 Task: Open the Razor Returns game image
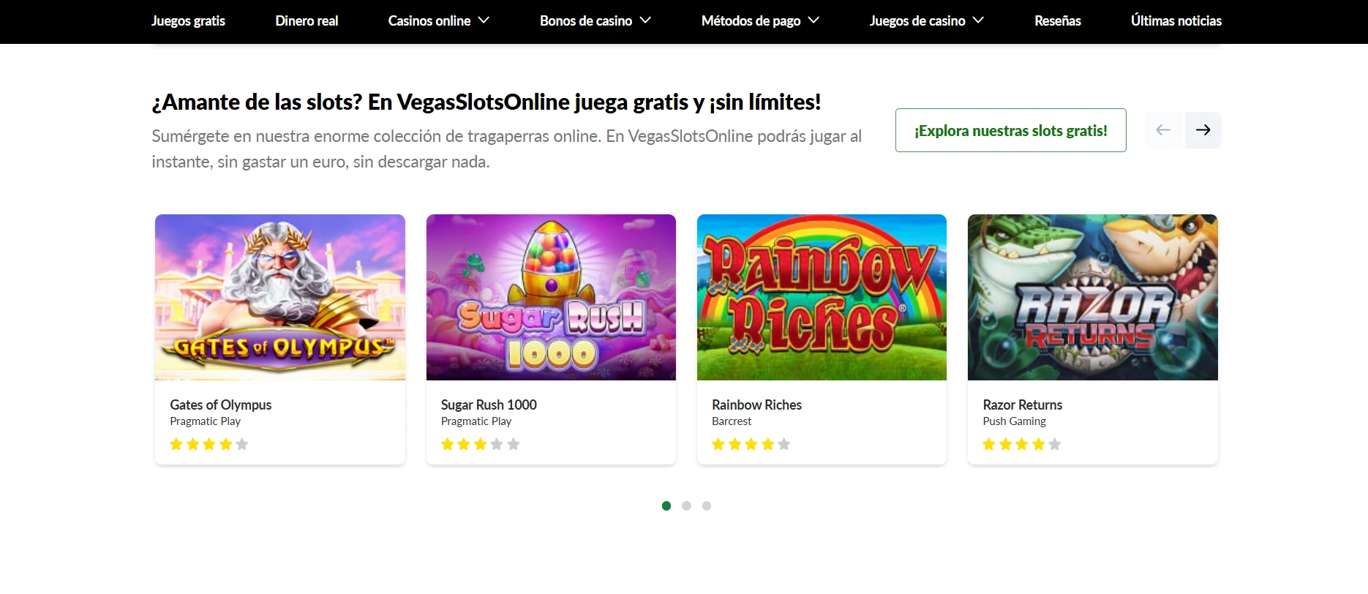tap(1093, 297)
